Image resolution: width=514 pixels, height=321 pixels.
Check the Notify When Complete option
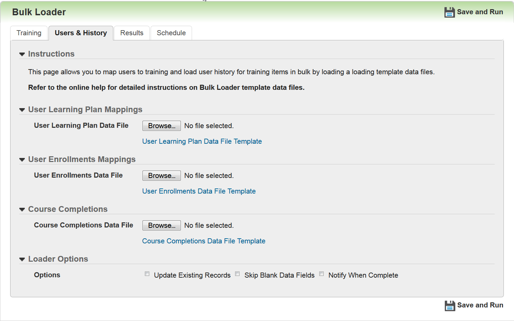(321, 274)
